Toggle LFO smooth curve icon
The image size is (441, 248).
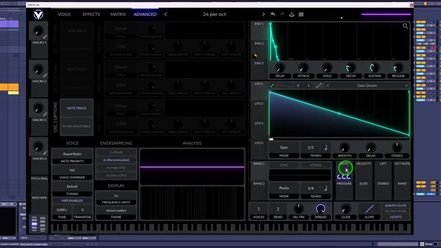click(318, 85)
